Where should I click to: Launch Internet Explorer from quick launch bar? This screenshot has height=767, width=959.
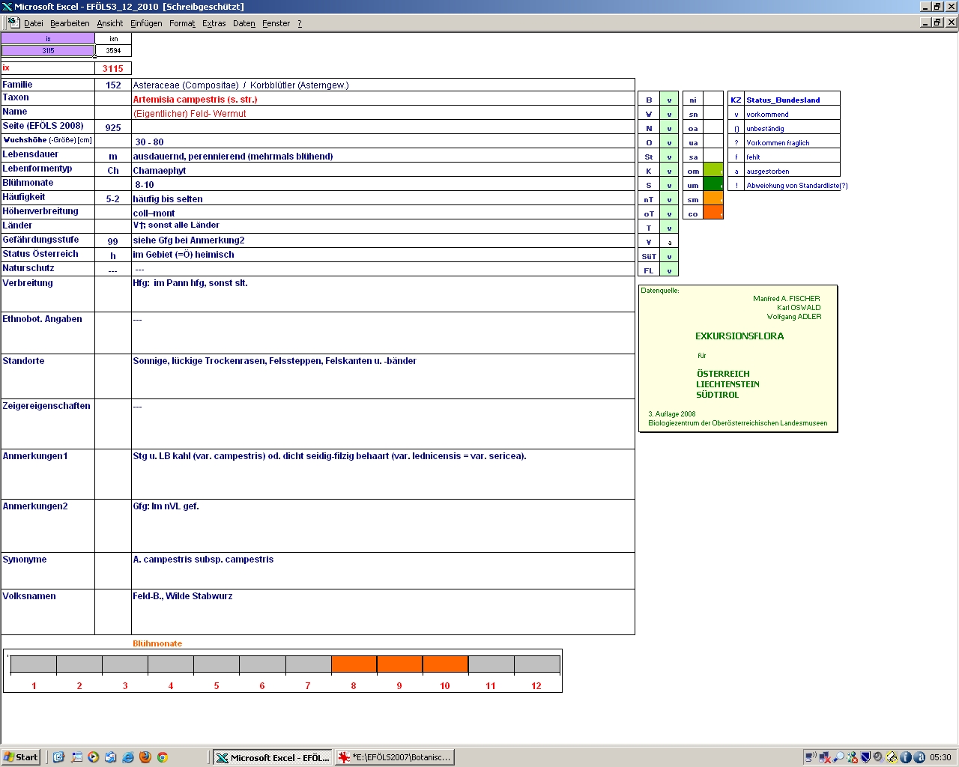click(x=127, y=757)
